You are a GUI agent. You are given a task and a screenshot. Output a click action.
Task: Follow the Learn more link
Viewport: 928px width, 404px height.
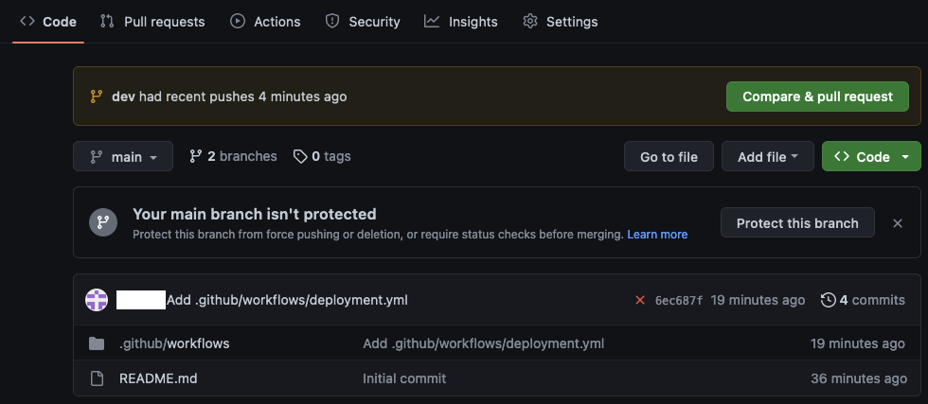[x=657, y=235]
